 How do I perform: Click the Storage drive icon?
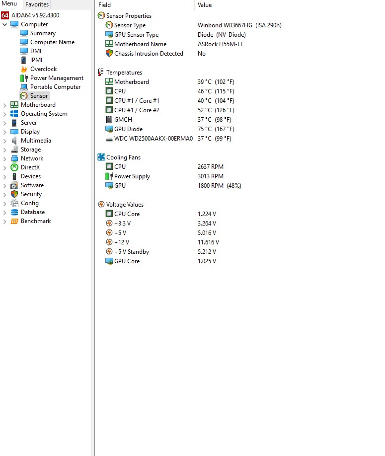14,150
